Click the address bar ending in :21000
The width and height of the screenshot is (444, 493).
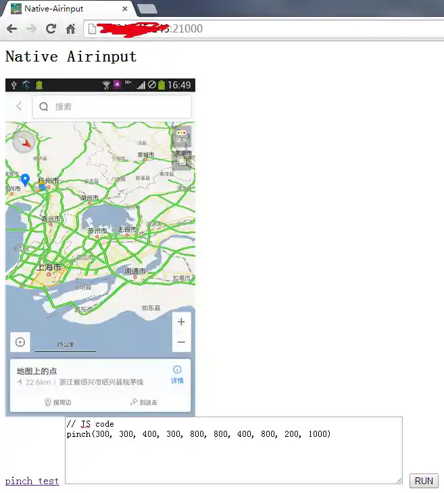pos(264,28)
